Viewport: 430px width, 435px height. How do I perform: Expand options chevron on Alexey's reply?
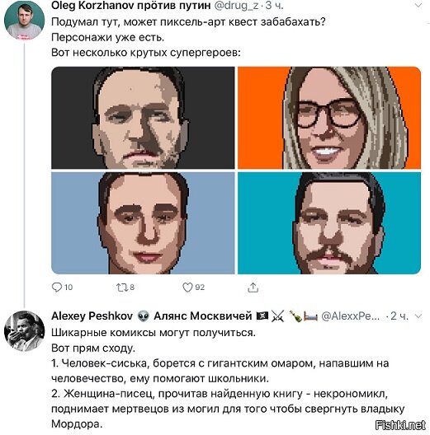pyautogui.click(x=418, y=316)
